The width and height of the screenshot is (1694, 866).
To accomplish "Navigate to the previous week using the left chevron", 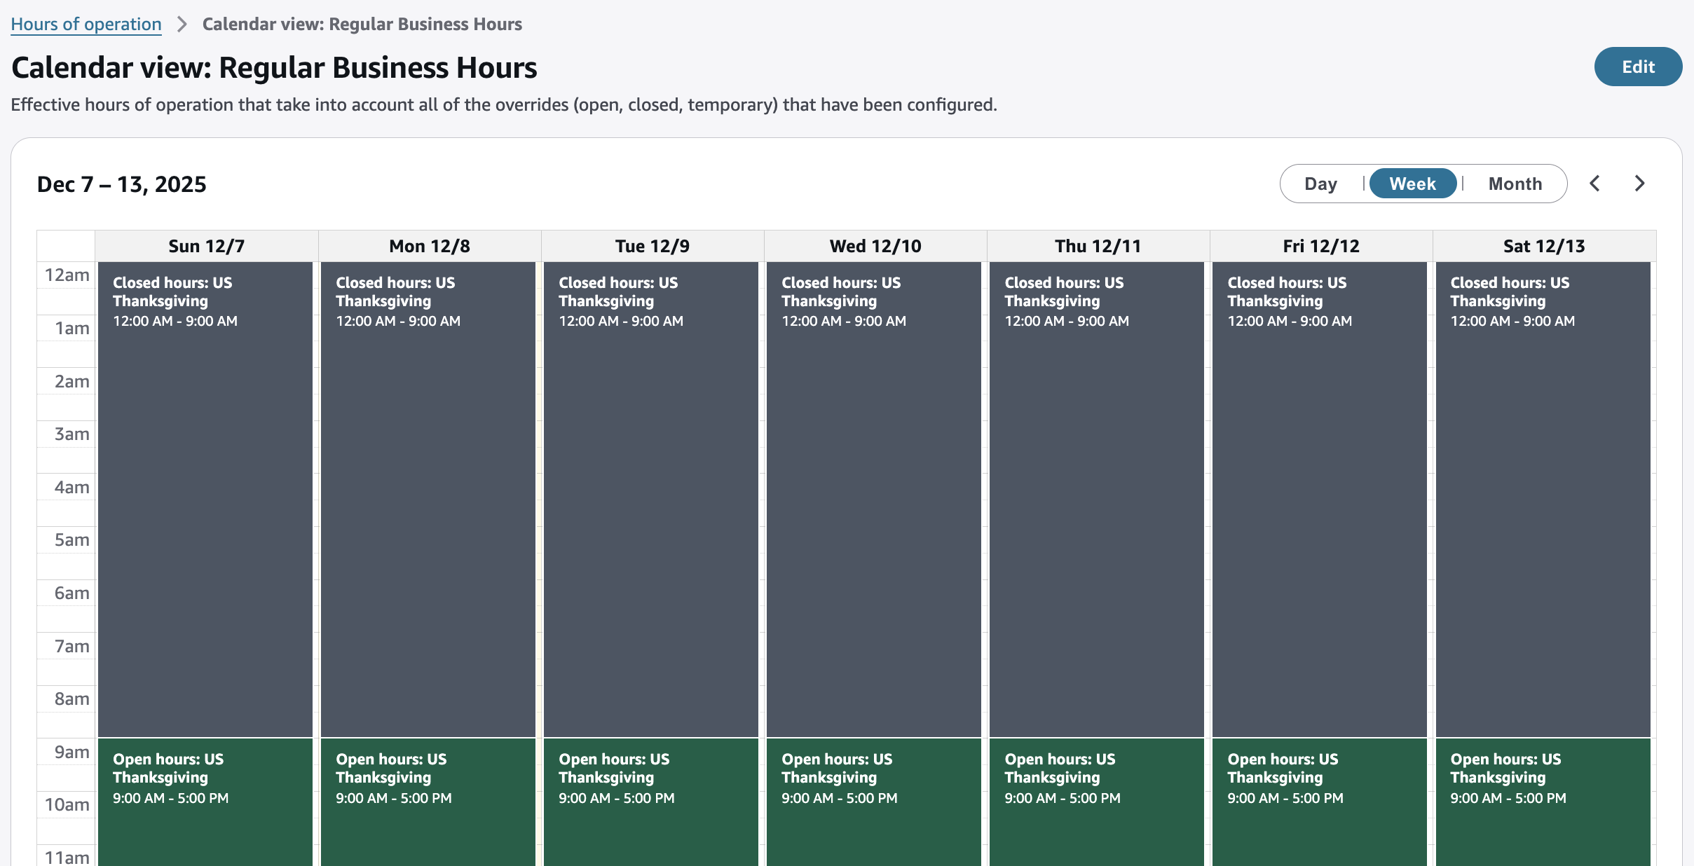I will (1594, 183).
